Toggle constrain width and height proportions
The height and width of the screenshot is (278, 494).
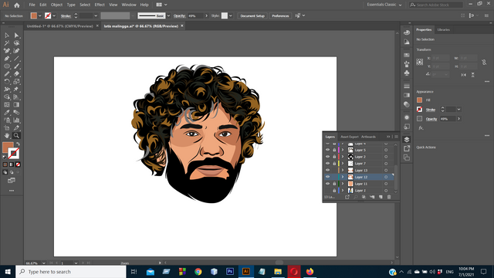point(484,62)
